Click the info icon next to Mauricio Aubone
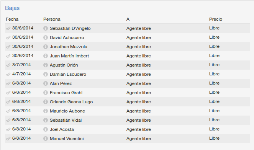Screen dimensions: 254x150 [46, 111]
